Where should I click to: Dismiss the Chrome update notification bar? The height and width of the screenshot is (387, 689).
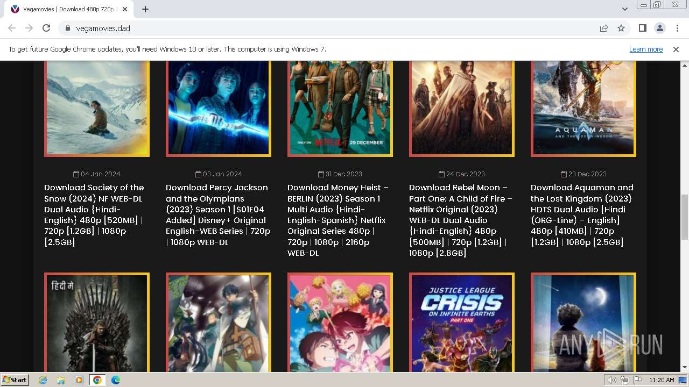[676, 49]
